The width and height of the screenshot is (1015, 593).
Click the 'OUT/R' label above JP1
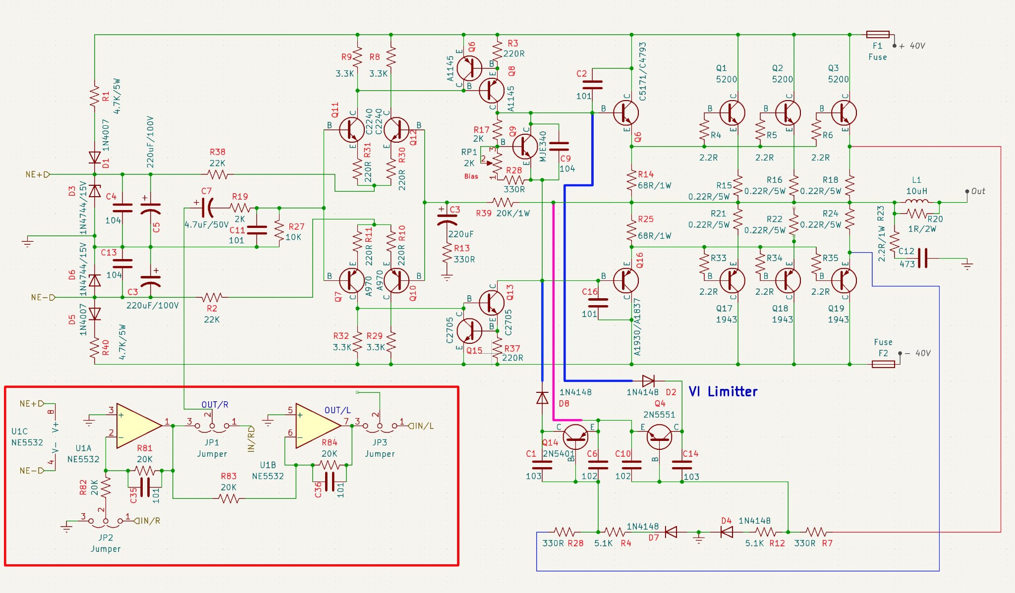pos(215,405)
